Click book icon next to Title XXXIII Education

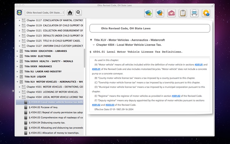pos(21,51)
